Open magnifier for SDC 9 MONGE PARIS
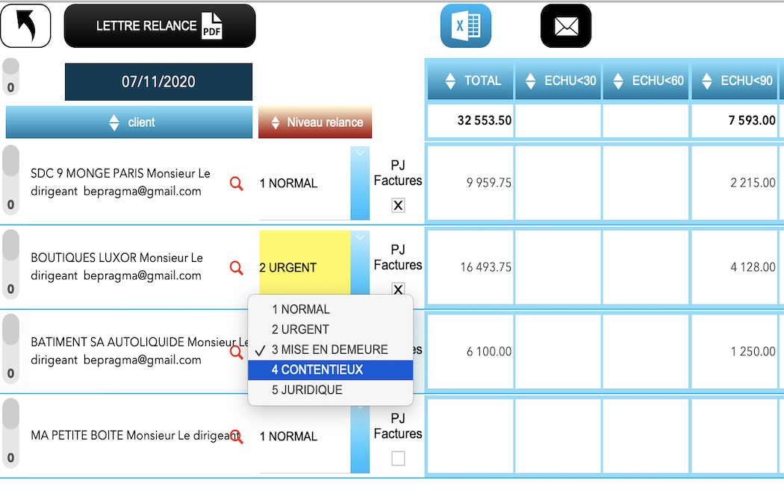This screenshot has height=500, width=784. [x=236, y=184]
